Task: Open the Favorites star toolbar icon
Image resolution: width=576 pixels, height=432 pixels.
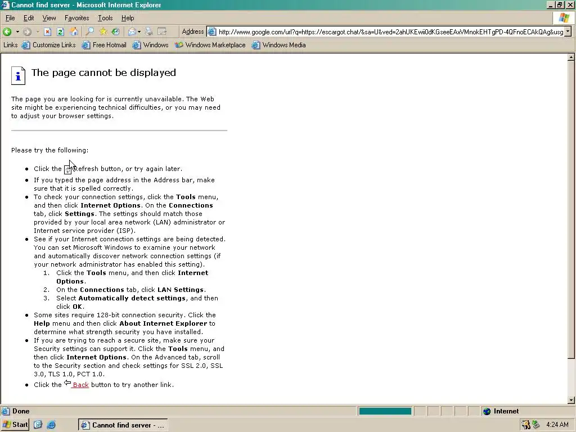Action: pos(103,31)
